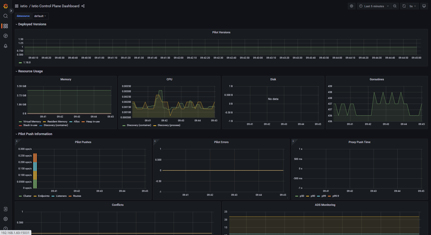
Task: Open the Alerting bell icon
Action: [5, 46]
